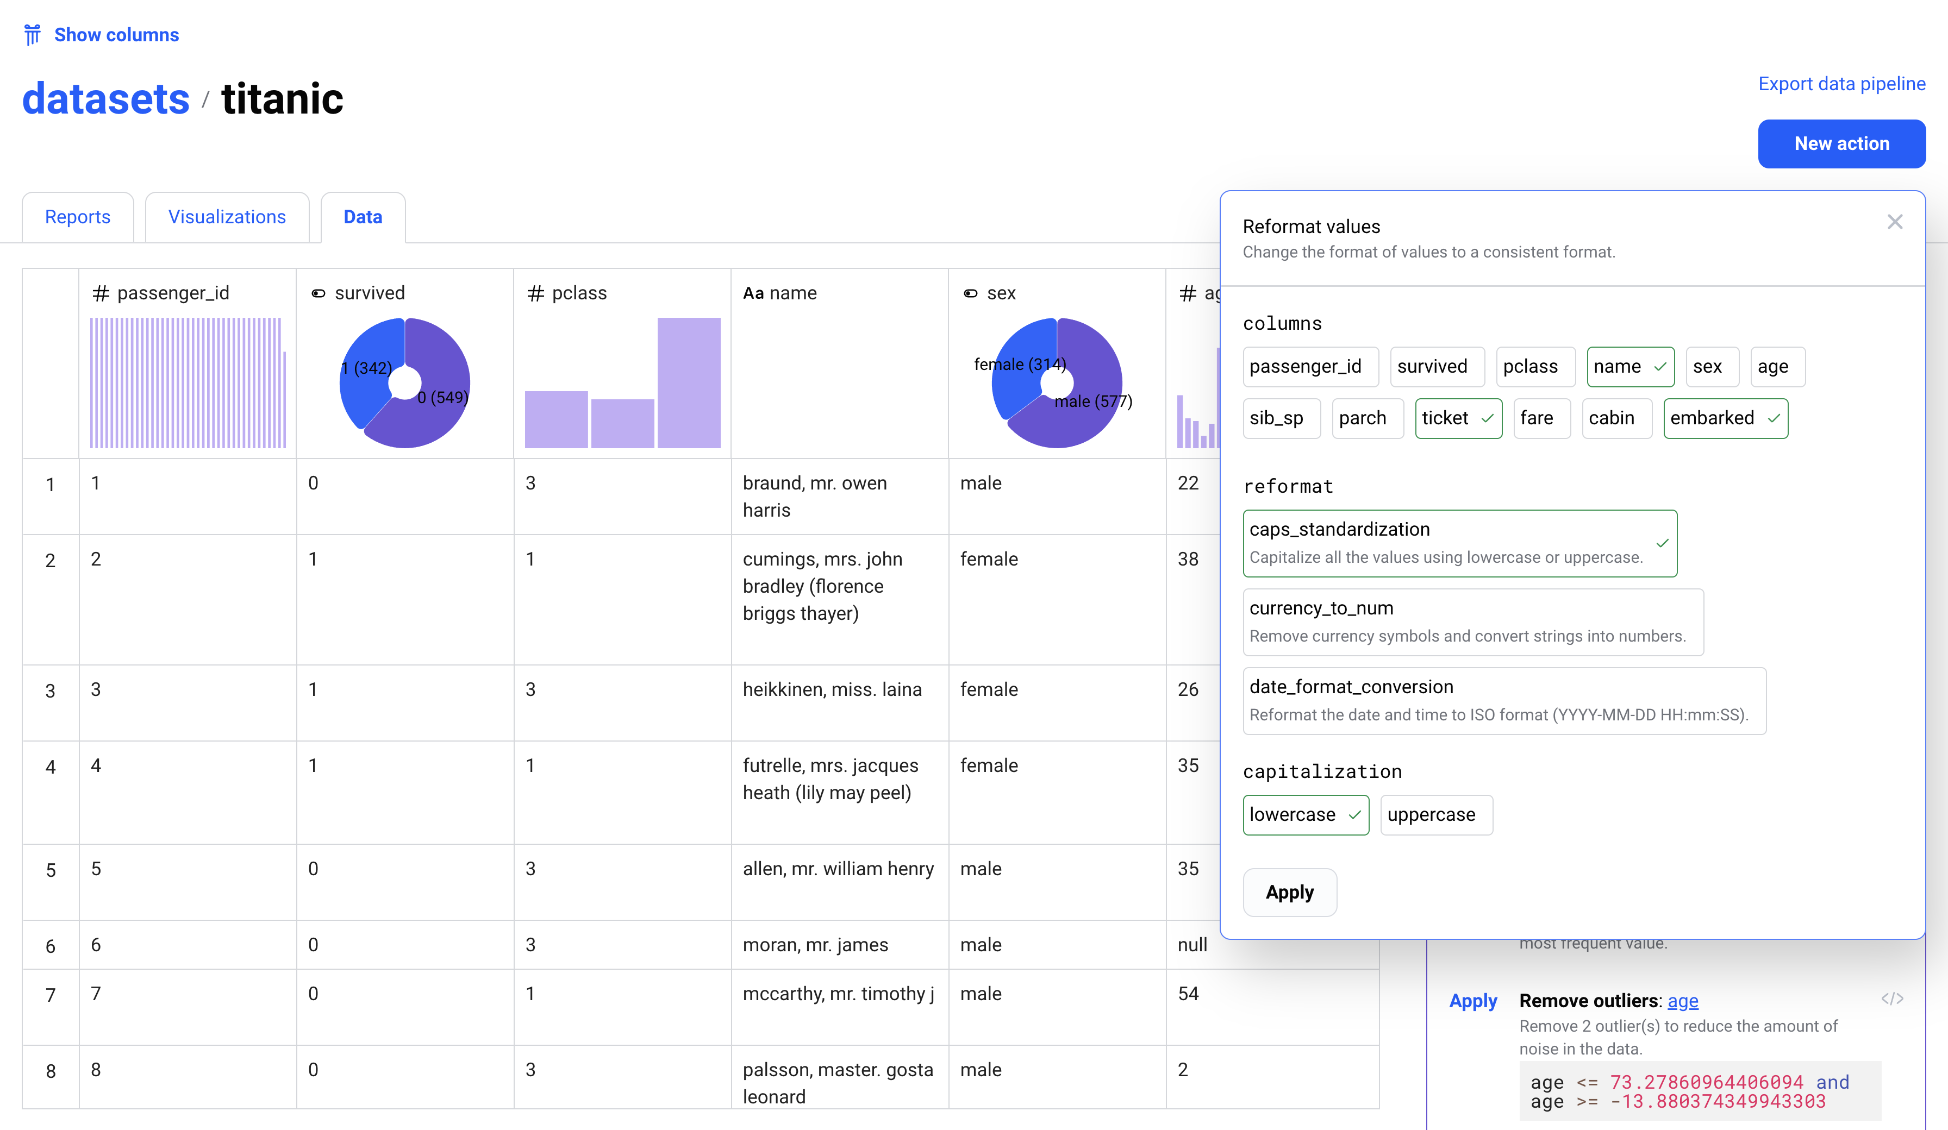The width and height of the screenshot is (1948, 1130).
Task: Click the toggle-type icon on sex header
Action: pyautogui.click(x=970, y=293)
